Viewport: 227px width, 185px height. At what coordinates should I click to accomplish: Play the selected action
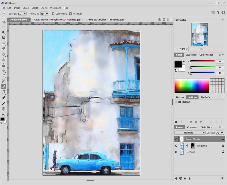pos(201,122)
